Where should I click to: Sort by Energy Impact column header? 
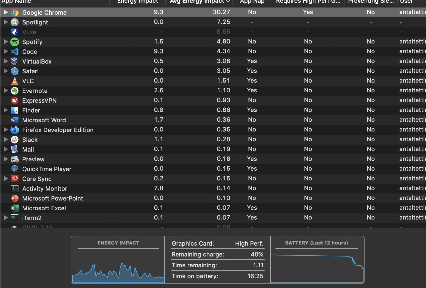[137, 2]
